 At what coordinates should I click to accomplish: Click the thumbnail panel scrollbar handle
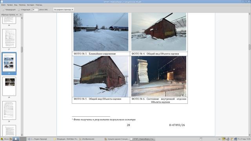22,49
